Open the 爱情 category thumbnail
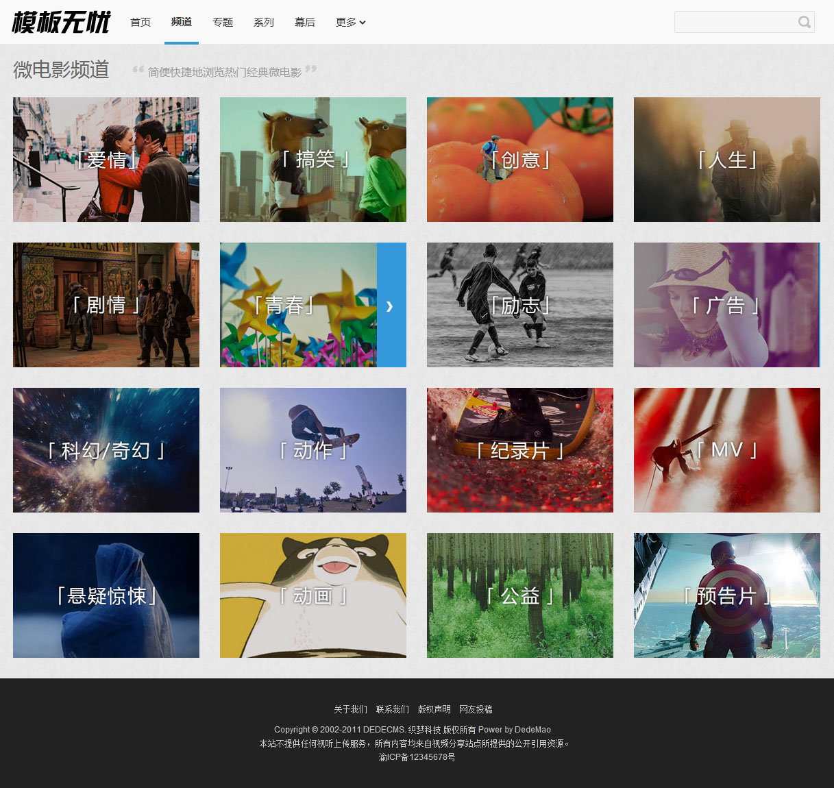The image size is (834, 788). click(106, 160)
